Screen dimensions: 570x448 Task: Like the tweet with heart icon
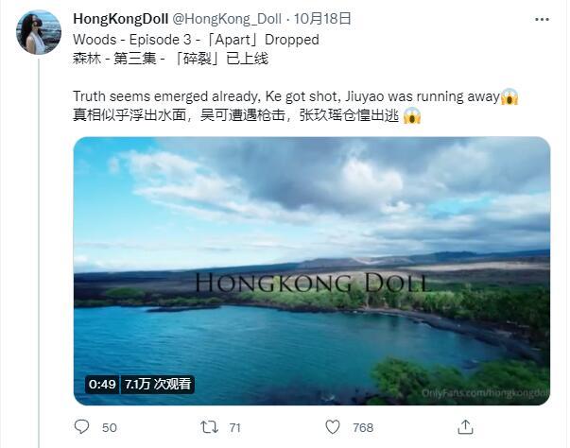(x=332, y=426)
